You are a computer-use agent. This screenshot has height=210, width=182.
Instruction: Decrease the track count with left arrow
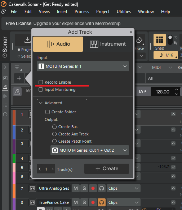coord(40,169)
